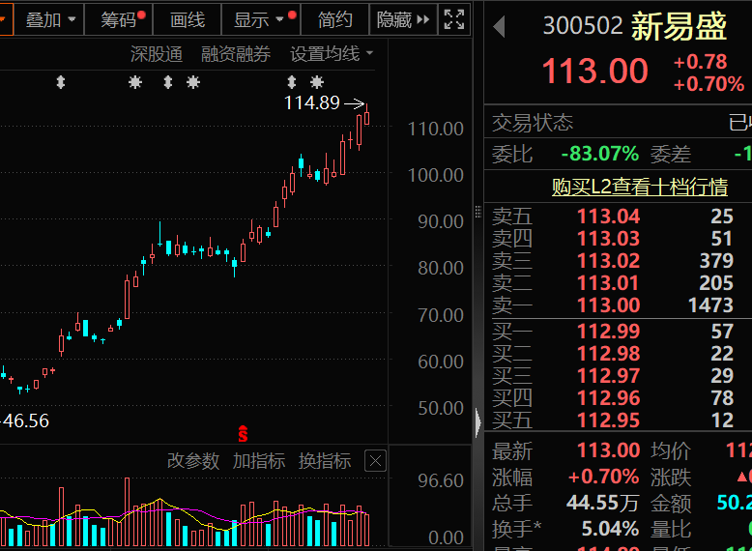
Task: Click 换指标 to switch indicator
Action: [x=325, y=461]
